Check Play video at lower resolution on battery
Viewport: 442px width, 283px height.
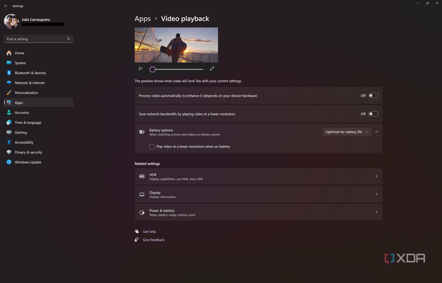[x=152, y=146]
